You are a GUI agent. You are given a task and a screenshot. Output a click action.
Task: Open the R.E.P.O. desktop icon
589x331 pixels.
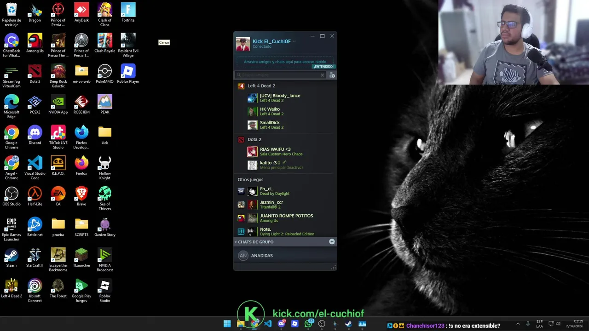58,166
